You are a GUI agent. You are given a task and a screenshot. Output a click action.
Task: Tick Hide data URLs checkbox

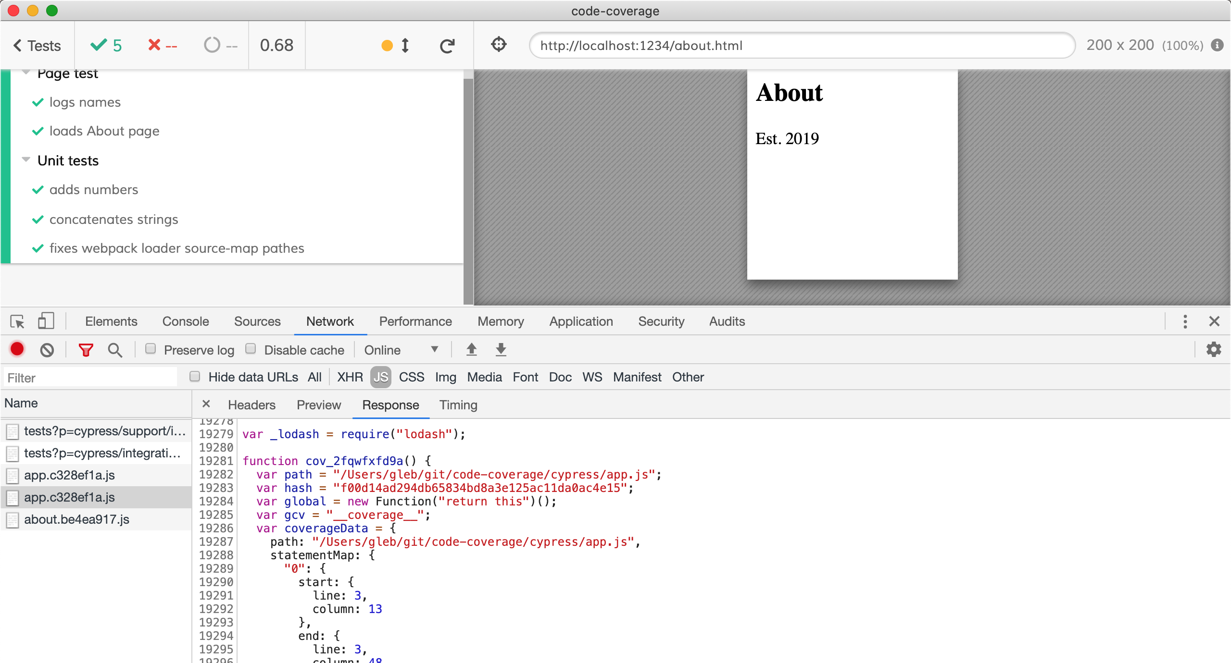click(195, 377)
